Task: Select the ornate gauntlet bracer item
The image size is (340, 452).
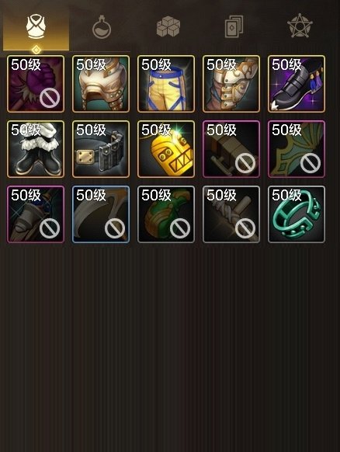Action: 231,84
